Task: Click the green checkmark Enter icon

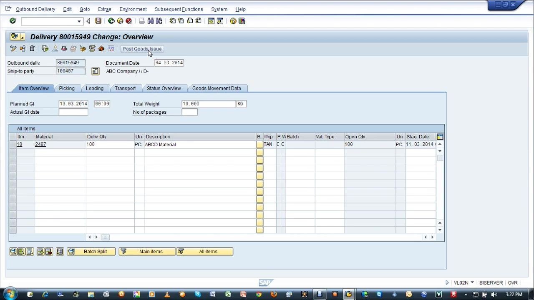Action: pyautogui.click(x=13, y=21)
